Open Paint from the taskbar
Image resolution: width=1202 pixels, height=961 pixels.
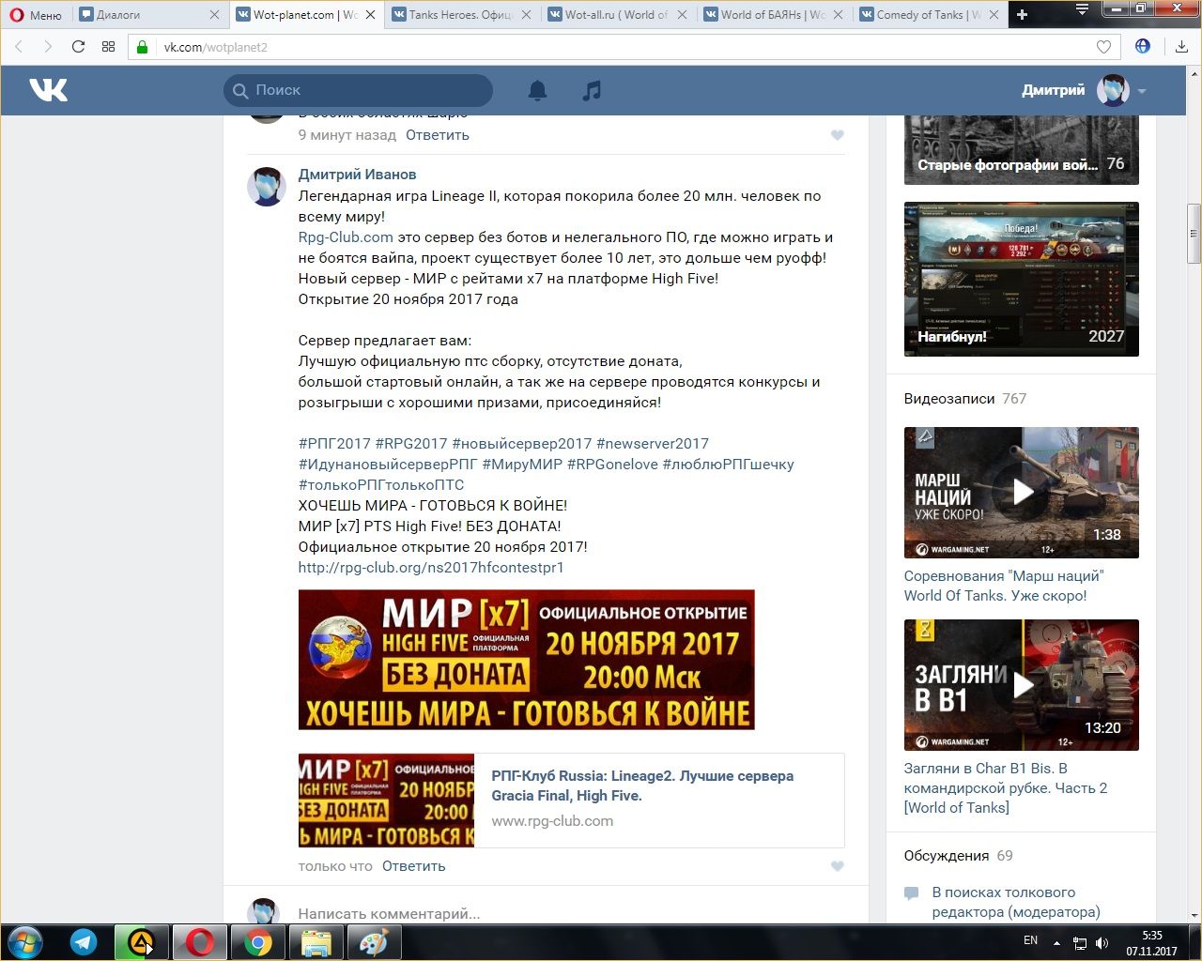374,942
